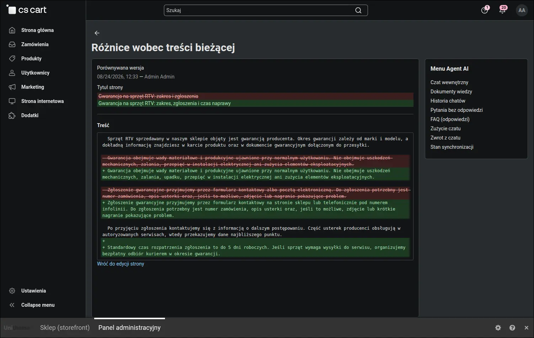Click the Collapse menu double-chevron icon
Image resolution: width=534 pixels, height=338 pixels.
(12, 305)
